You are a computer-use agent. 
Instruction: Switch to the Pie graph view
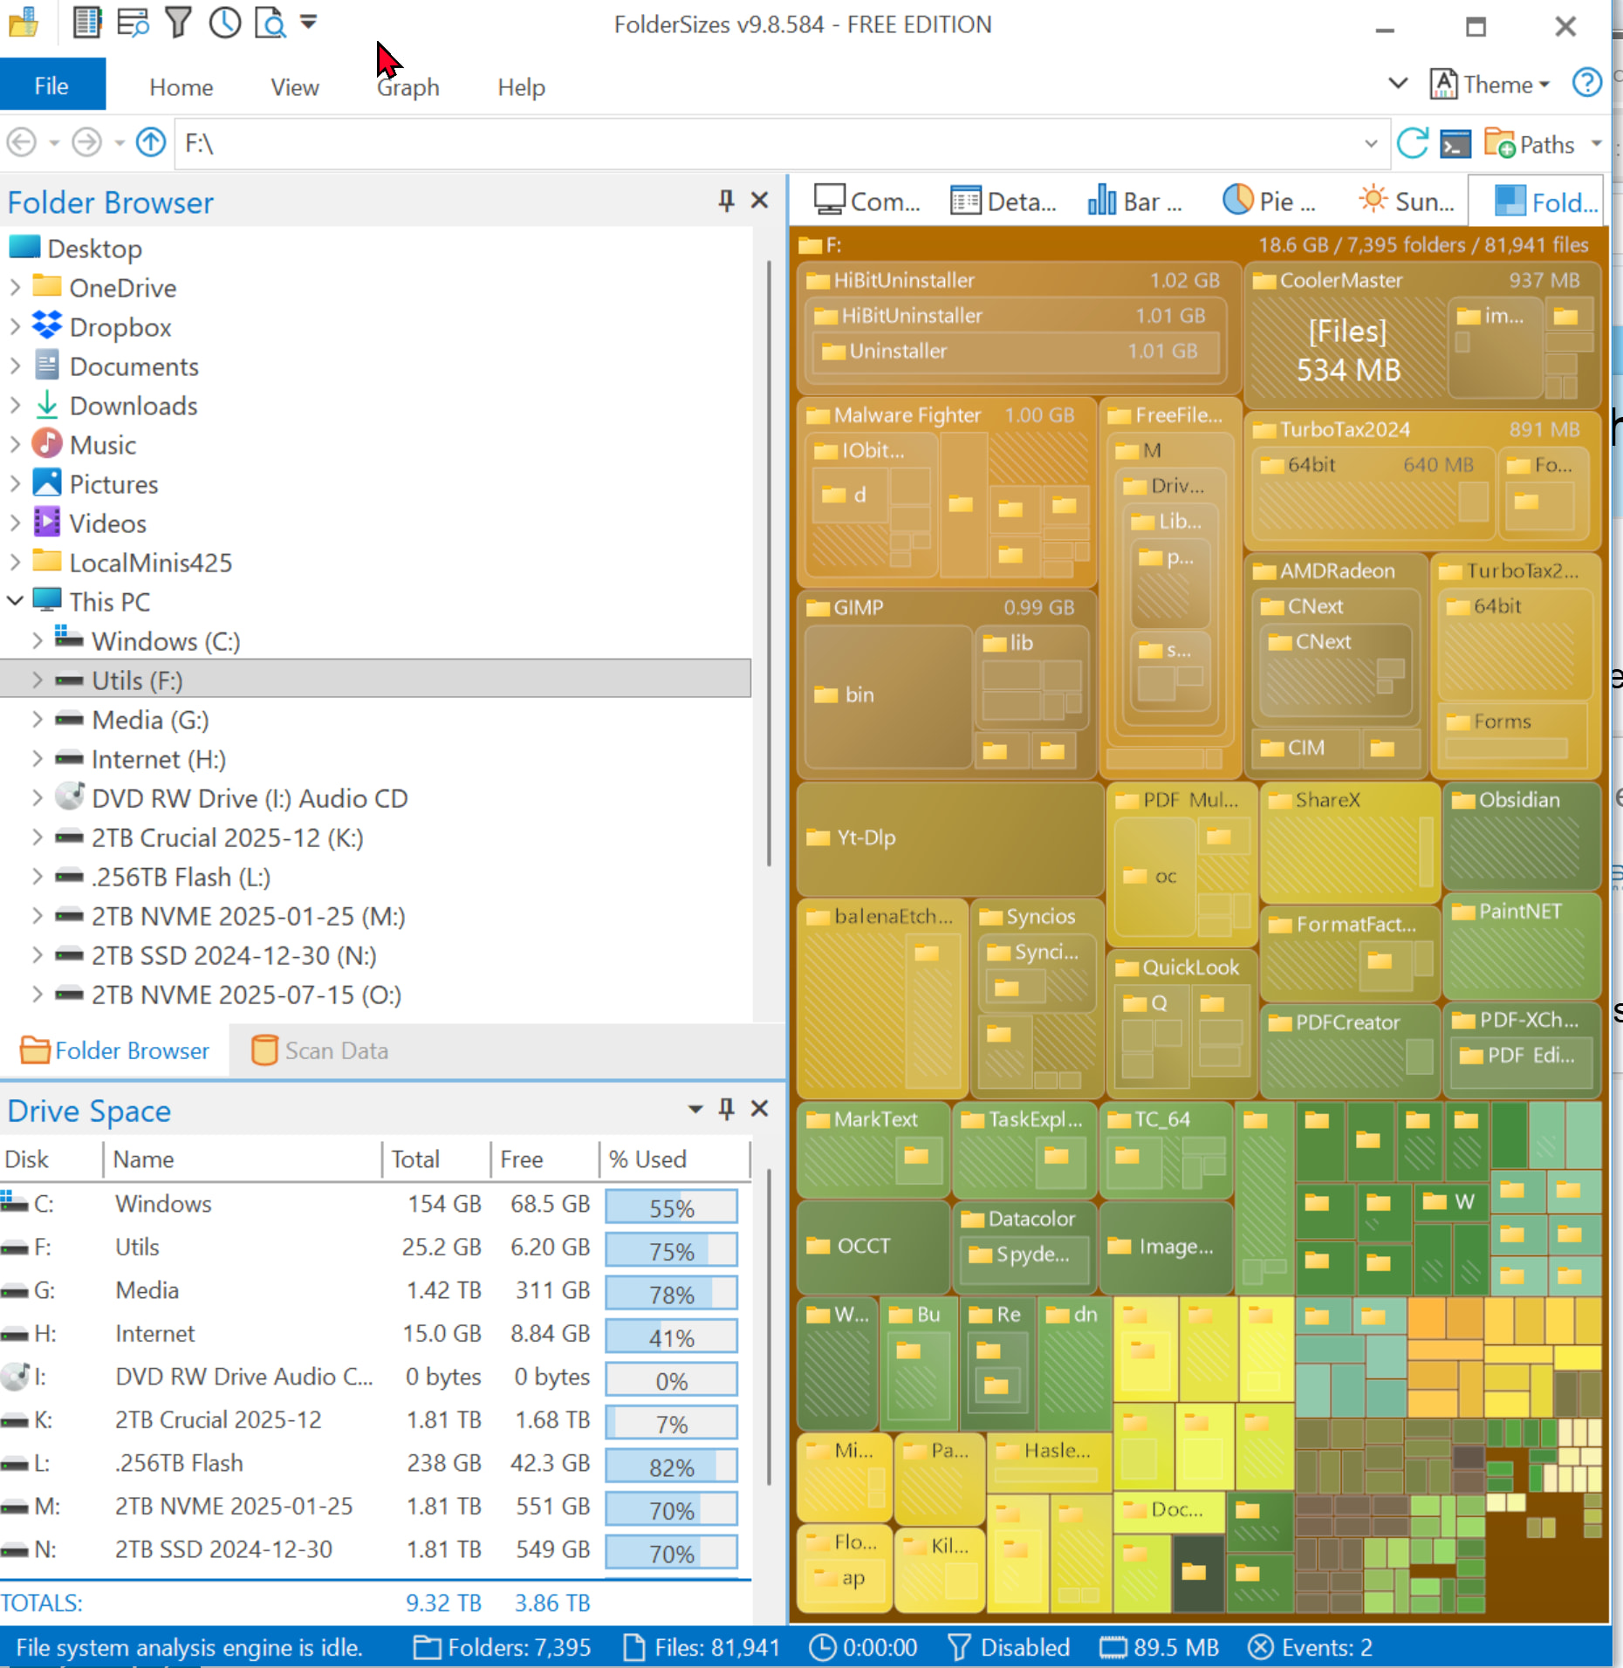(x=1269, y=202)
